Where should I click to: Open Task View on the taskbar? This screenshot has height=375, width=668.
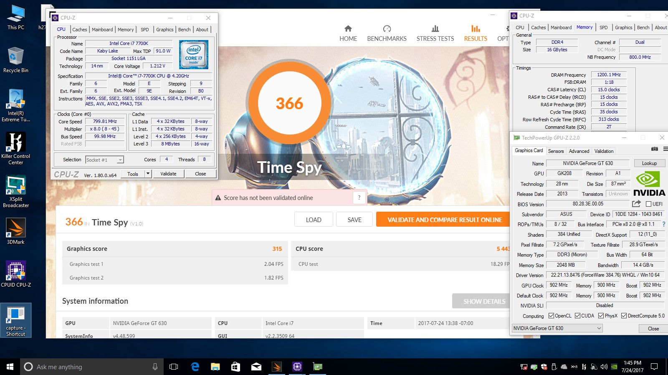(174, 367)
